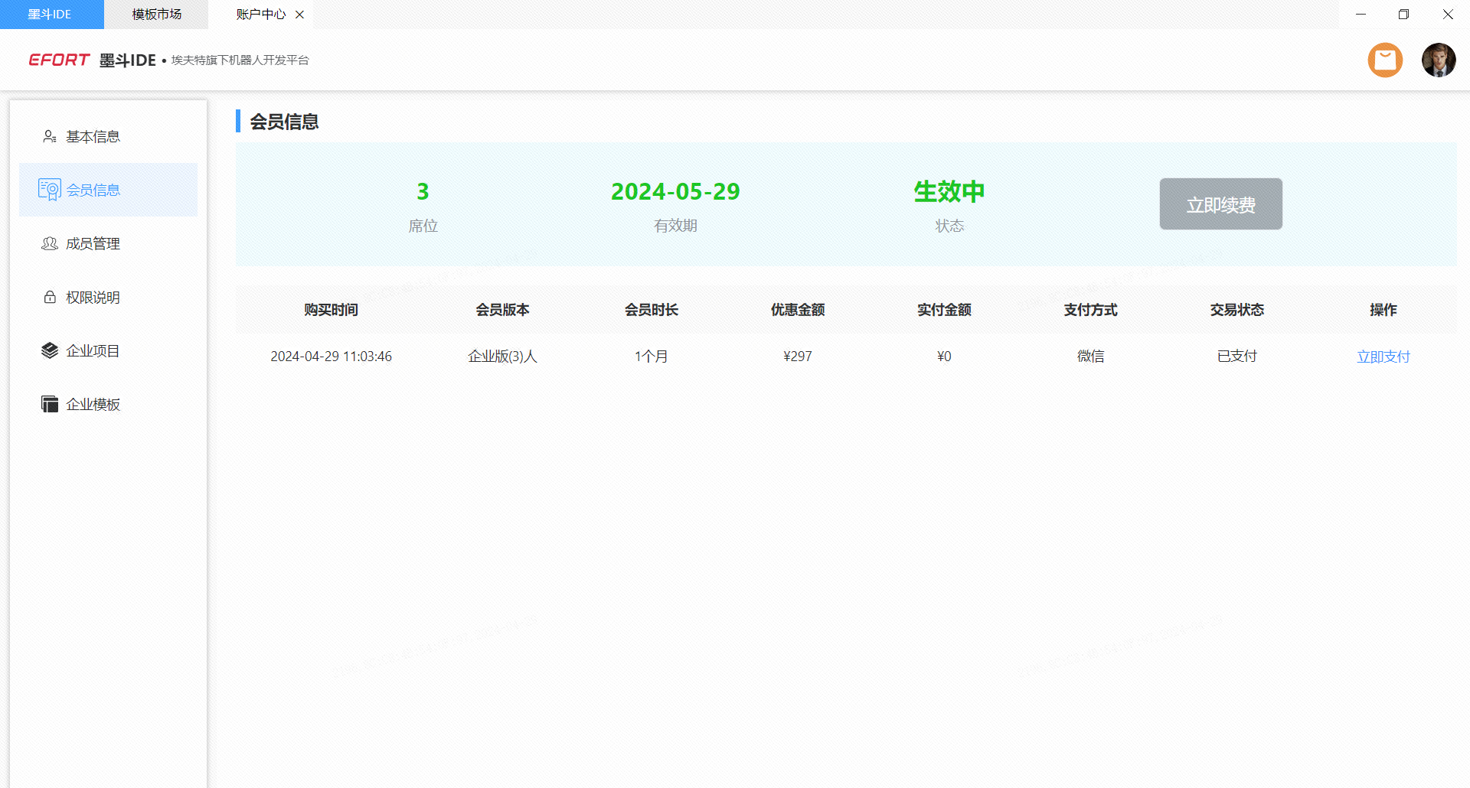Screen dimensions: 1470x788
Task: Click the 权限说明 lock icon
Action: click(x=50, y=297)
